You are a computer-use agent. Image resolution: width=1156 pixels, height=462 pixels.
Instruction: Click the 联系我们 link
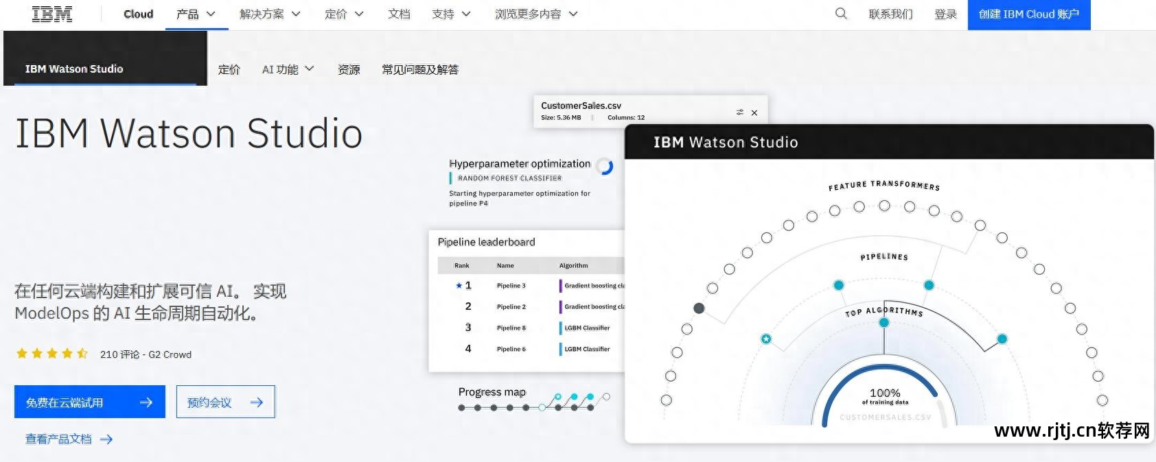point(890,14)
